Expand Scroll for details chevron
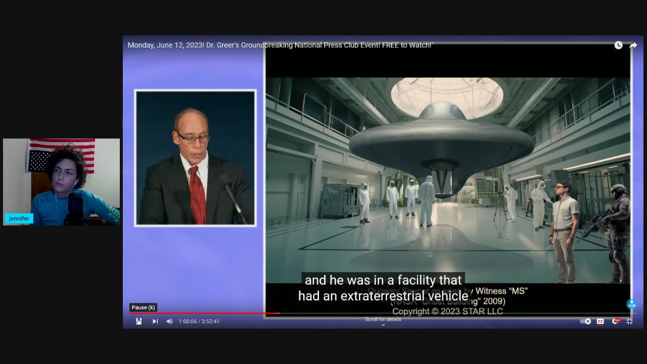Screen dimensions: 647x364 click(383, 325)
